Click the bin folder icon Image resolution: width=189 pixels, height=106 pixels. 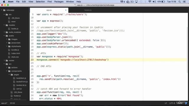pyautogui.click(x=7, y=14)
